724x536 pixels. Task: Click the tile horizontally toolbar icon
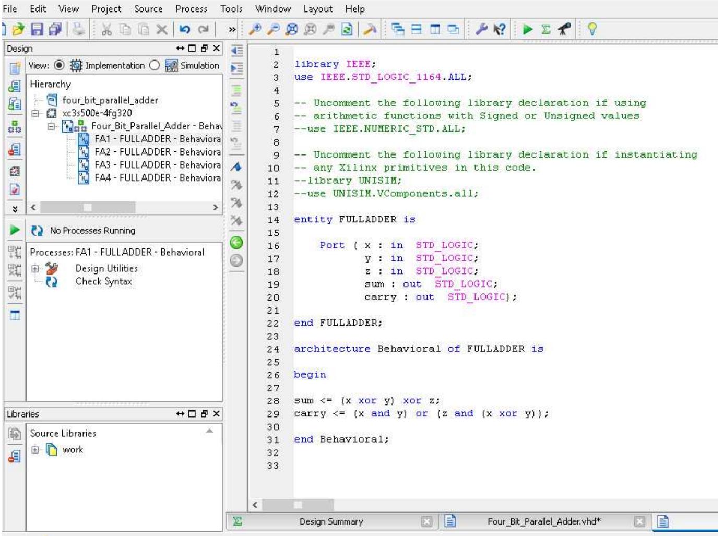416,30
